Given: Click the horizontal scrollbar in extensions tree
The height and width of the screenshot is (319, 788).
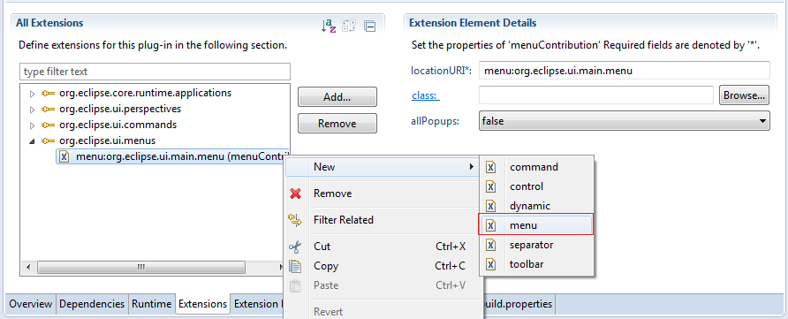Looking at the screenshot, I should 141,267.
